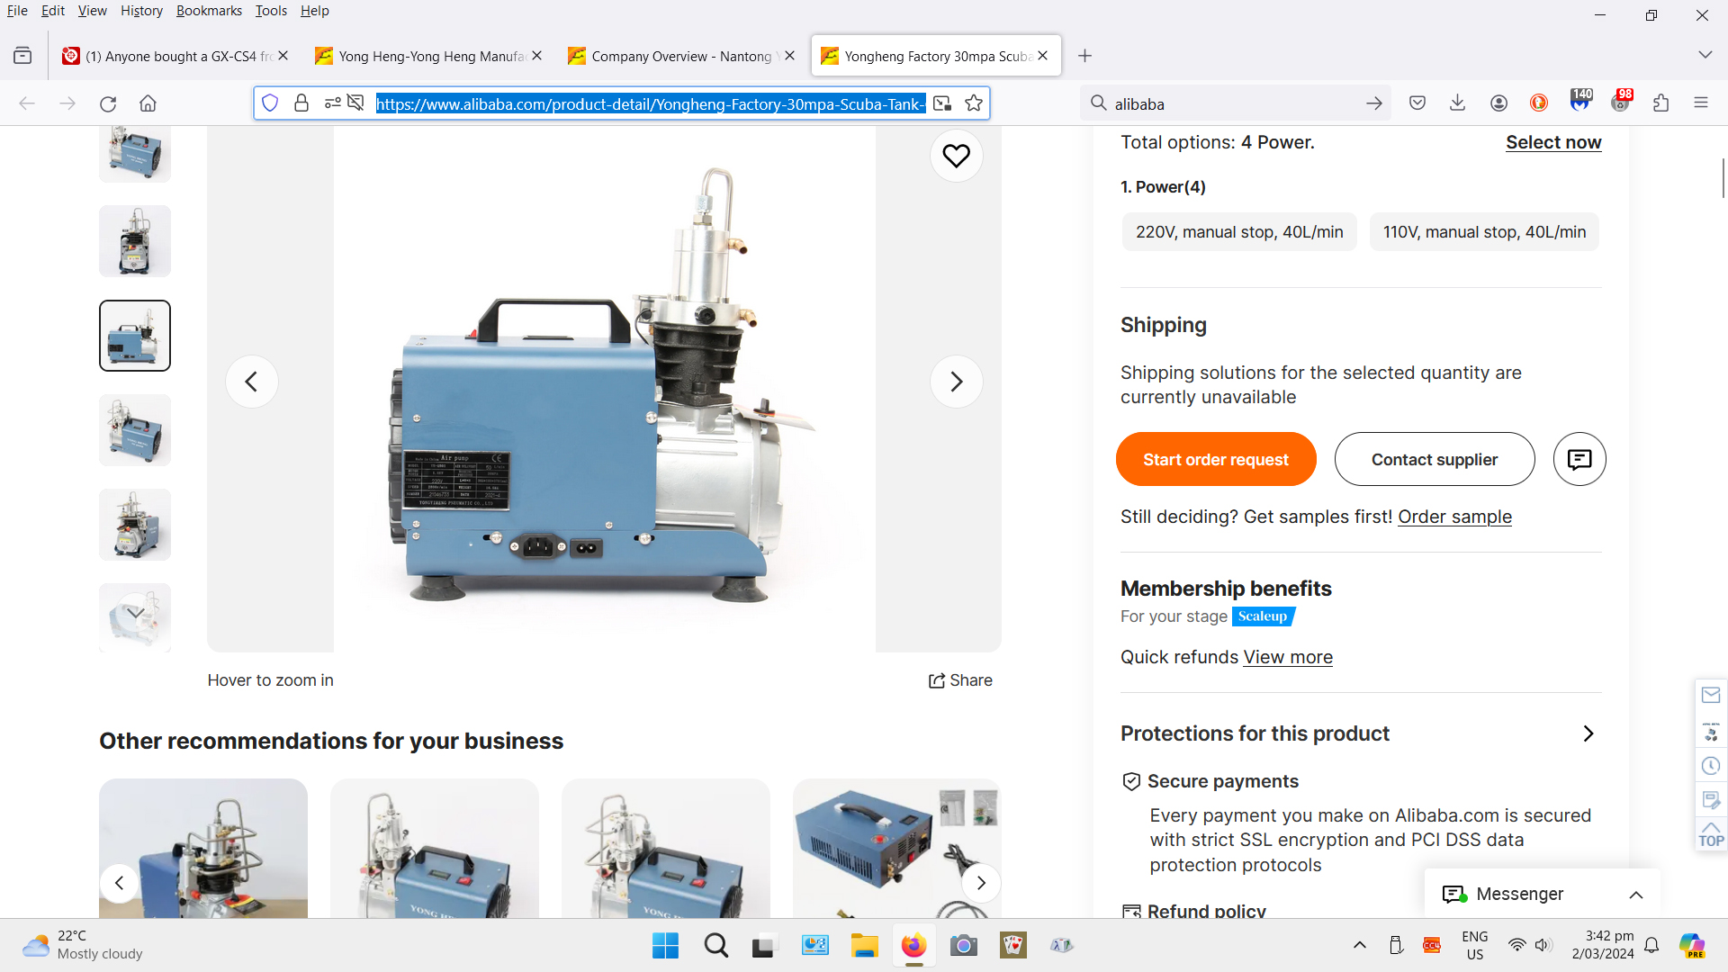Open first recommended compressor product card
The height and width of the screenshot is (972, 1728).
[203, 848]
